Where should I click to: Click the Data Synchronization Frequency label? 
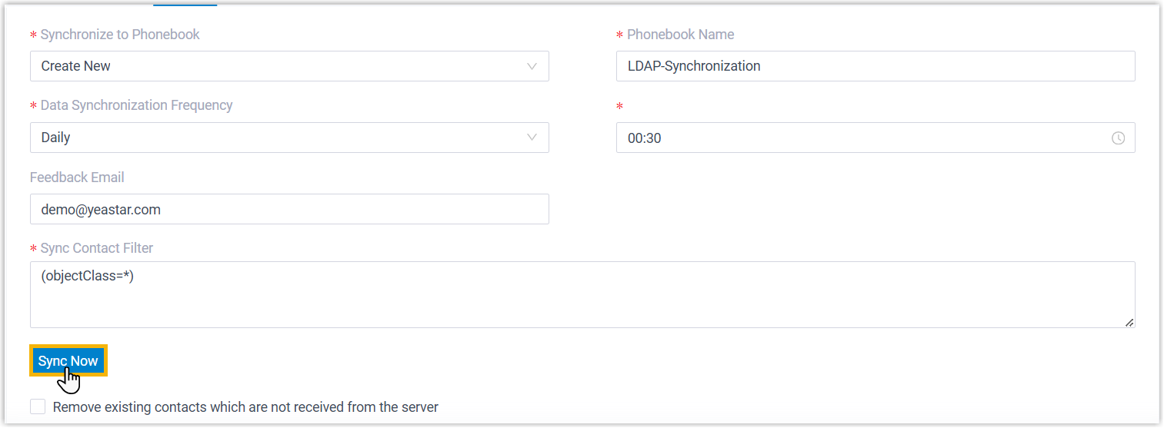[136, 105]
